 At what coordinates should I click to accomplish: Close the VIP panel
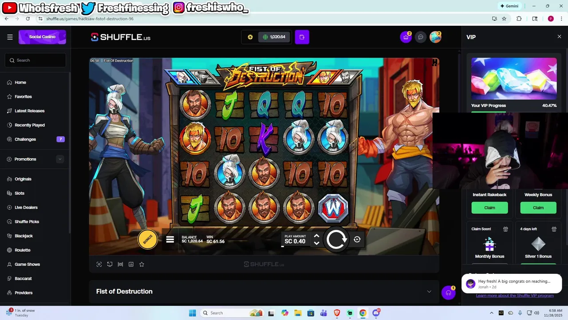[559, 36]
